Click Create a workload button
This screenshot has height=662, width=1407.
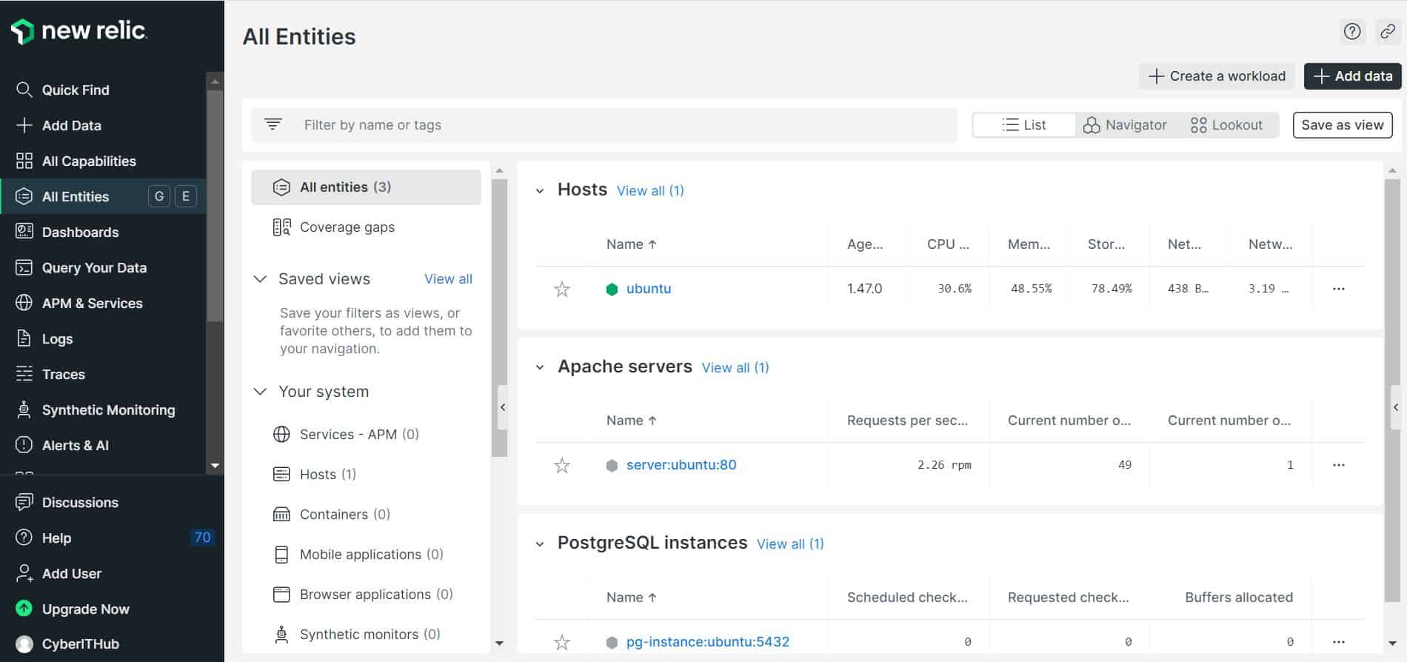(x=1217, y=76)
